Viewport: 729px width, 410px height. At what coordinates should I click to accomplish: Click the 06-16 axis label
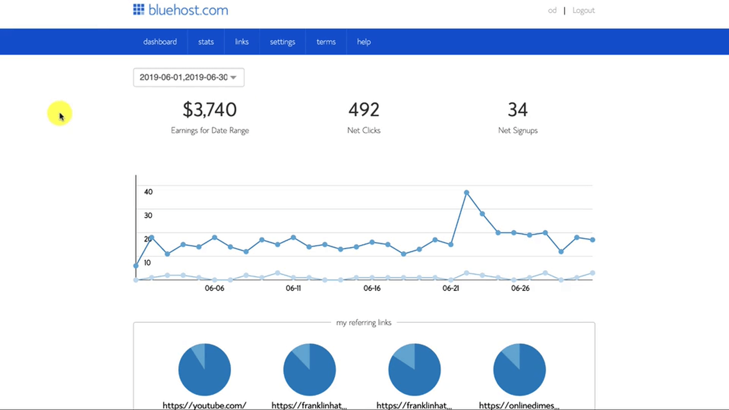click(372, 288)
